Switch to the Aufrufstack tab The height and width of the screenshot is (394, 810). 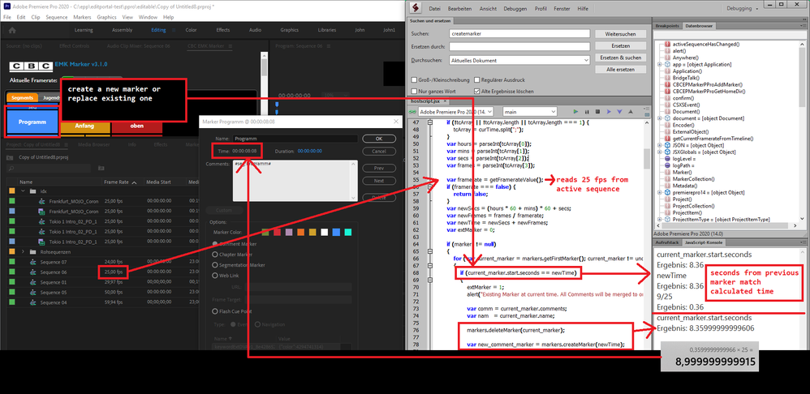666,242
